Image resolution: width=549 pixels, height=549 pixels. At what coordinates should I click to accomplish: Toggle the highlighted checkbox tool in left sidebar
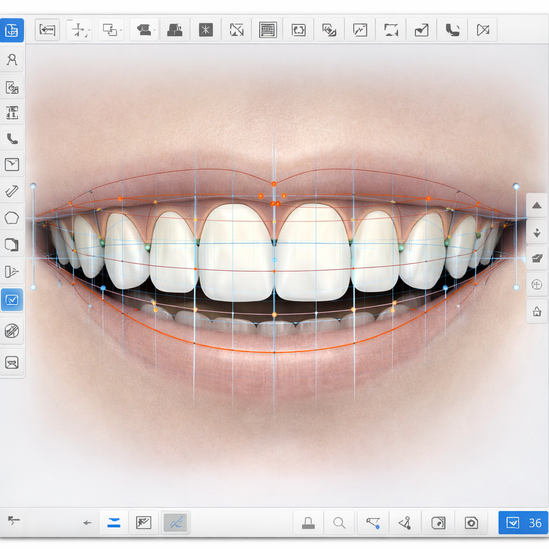click(12, 300)
